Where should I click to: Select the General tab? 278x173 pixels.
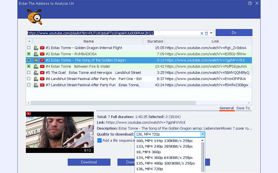click(x=227, y=108)
